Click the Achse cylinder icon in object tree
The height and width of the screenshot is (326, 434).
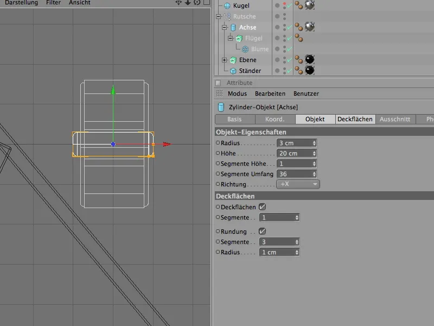[234, 27]
